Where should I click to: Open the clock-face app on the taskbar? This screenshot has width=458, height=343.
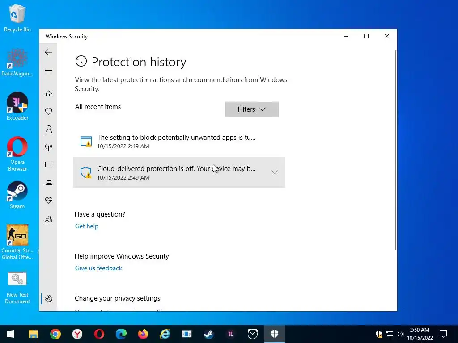[x=252, y=334]
